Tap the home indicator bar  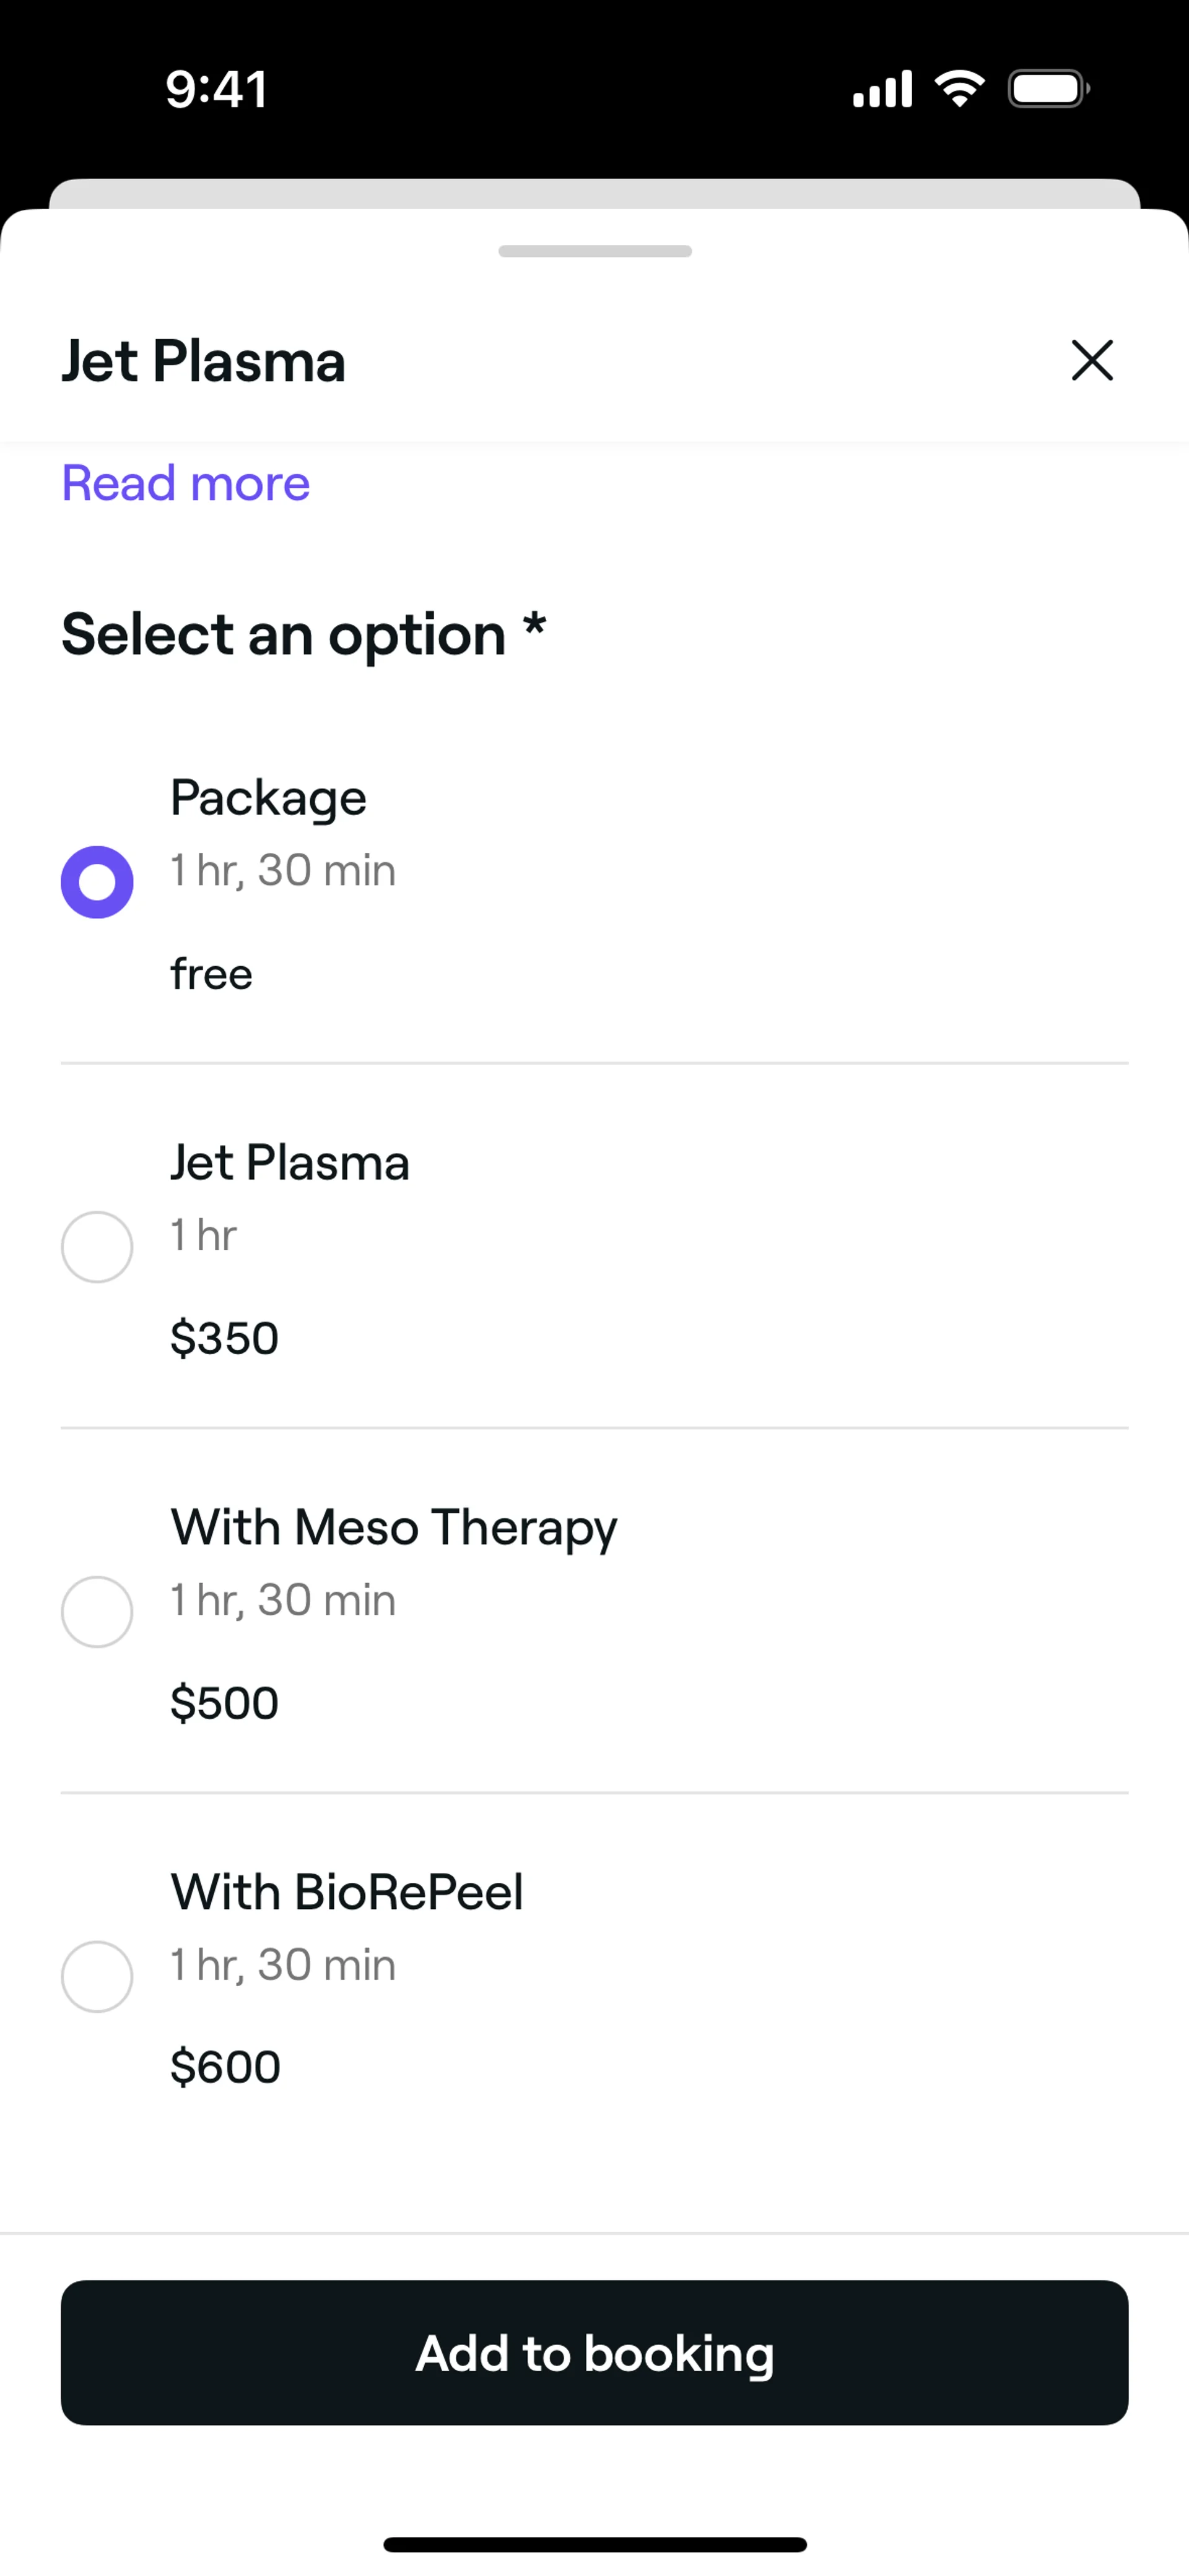594,2544
